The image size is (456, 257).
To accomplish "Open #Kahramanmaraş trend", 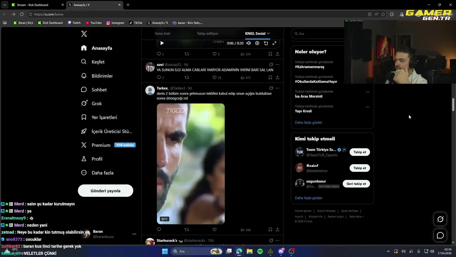I will pyautogui.click(x=309, y=67).
